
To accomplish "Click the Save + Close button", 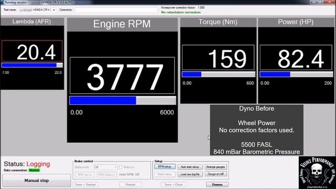I will (173, 184).
